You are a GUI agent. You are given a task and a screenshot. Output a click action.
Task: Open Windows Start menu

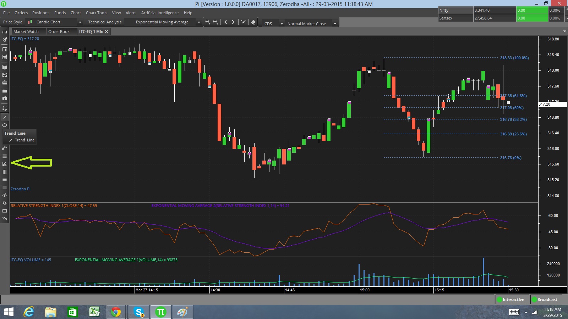click(x=9, y=312)
